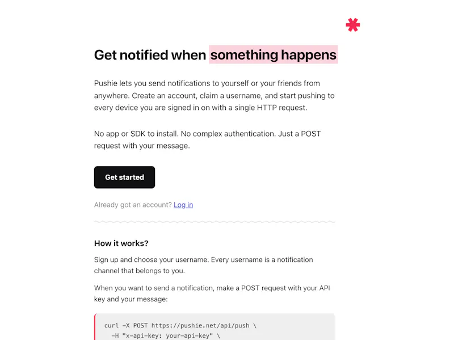Click the paragraph starting "Pushie lets you send"

tap(215, 95)
